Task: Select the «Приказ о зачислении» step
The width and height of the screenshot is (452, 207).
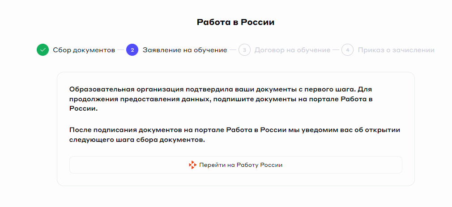Action: point(396,50)
